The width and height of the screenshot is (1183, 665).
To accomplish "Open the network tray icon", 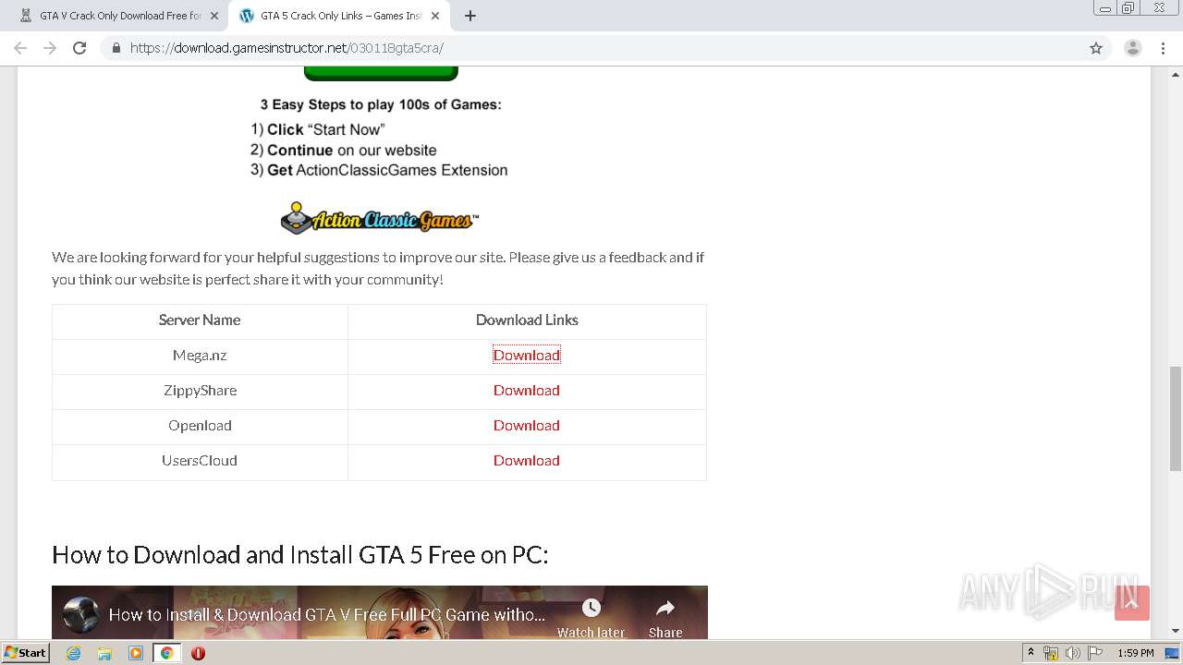I will (x=1051, y=653).
